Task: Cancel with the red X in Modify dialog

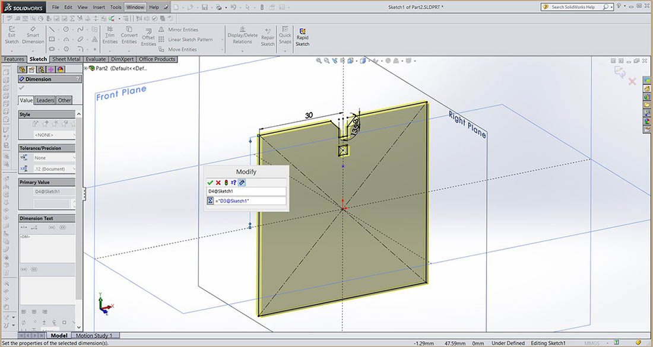Action: point(218,183)
